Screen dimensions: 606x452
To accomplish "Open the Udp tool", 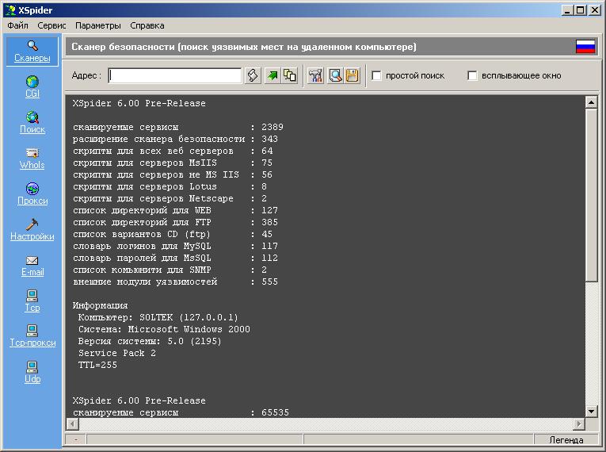I will pyautogui.click(x=32, y=372).
